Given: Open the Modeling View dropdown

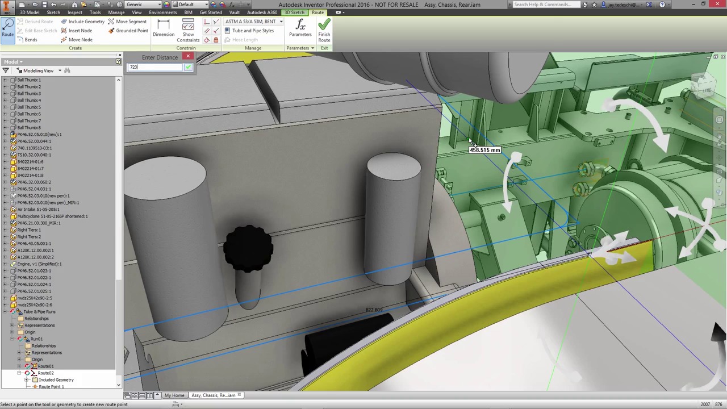Looking at the screenshot, I should pos(39,70).
